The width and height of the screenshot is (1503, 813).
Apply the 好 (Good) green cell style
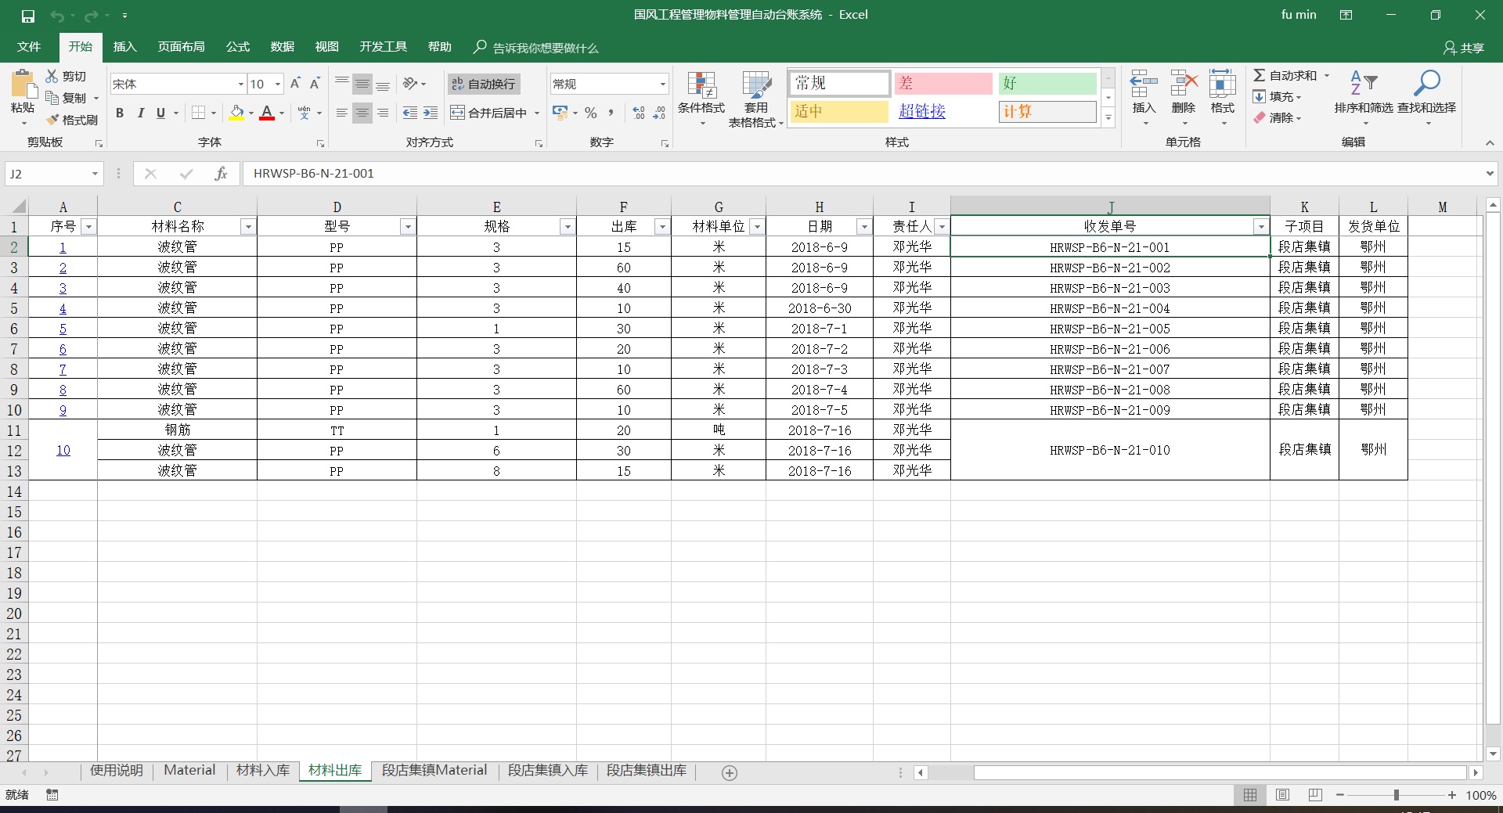point(1047,83)
